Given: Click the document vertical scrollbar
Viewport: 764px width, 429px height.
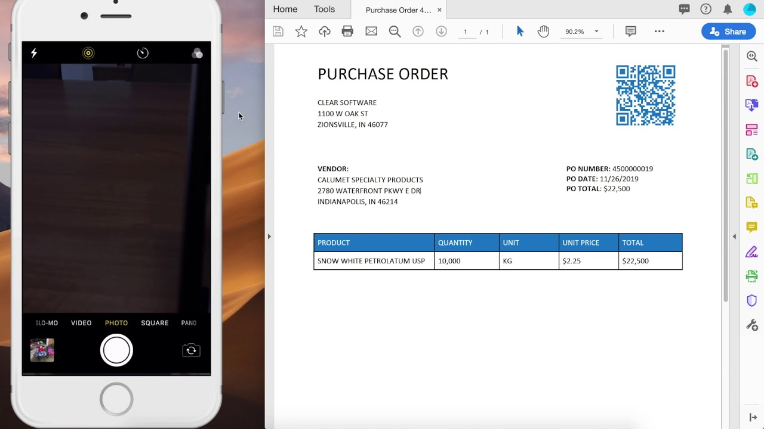Looking at the screenshot, I should (x=726, y=176).
